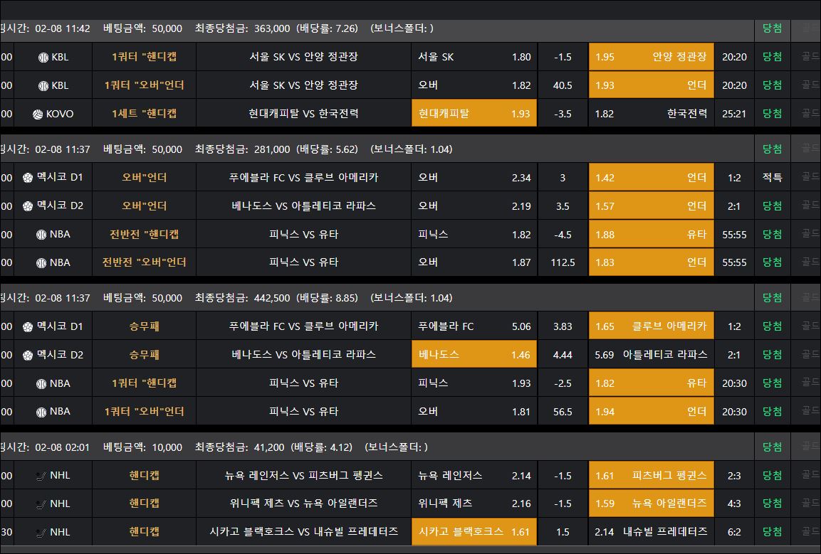Click the highlighted 클루브 아메리카 1.65 cell
The image size is (821, 554).
point(651,326)
